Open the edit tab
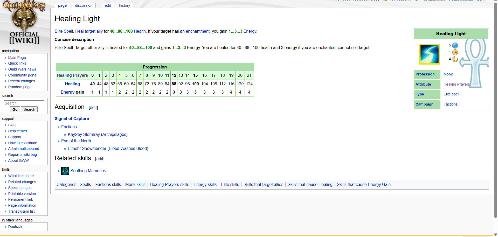Image resolution: width=498 pixels, height=237 pixels. (x=108, y=5)
